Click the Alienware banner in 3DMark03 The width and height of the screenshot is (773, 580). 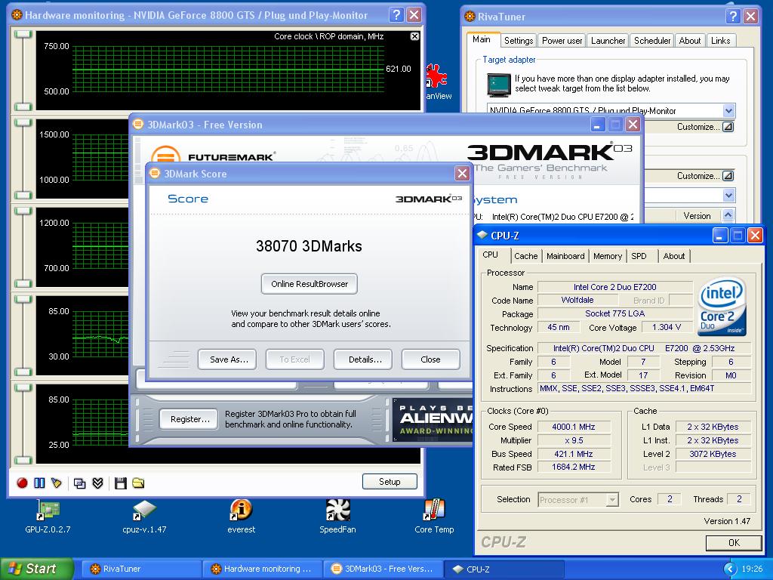[x=433, y=420]
